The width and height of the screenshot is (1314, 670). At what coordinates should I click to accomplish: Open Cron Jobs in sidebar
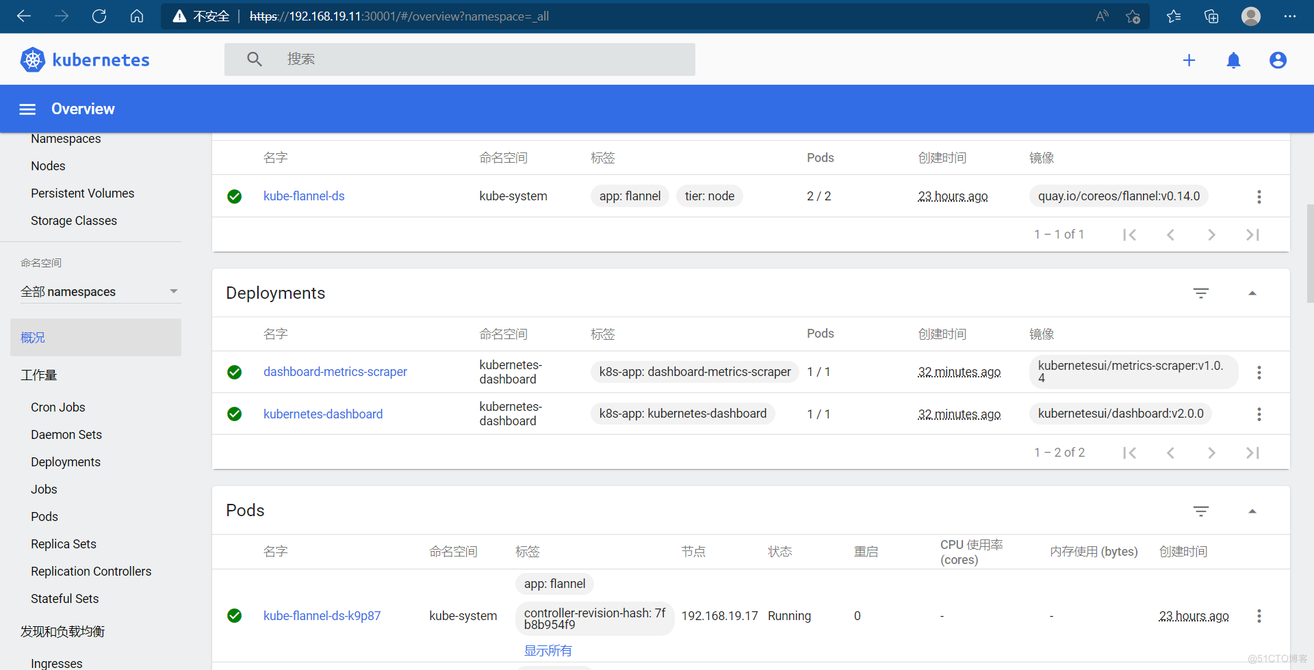[x=58, y=407]
